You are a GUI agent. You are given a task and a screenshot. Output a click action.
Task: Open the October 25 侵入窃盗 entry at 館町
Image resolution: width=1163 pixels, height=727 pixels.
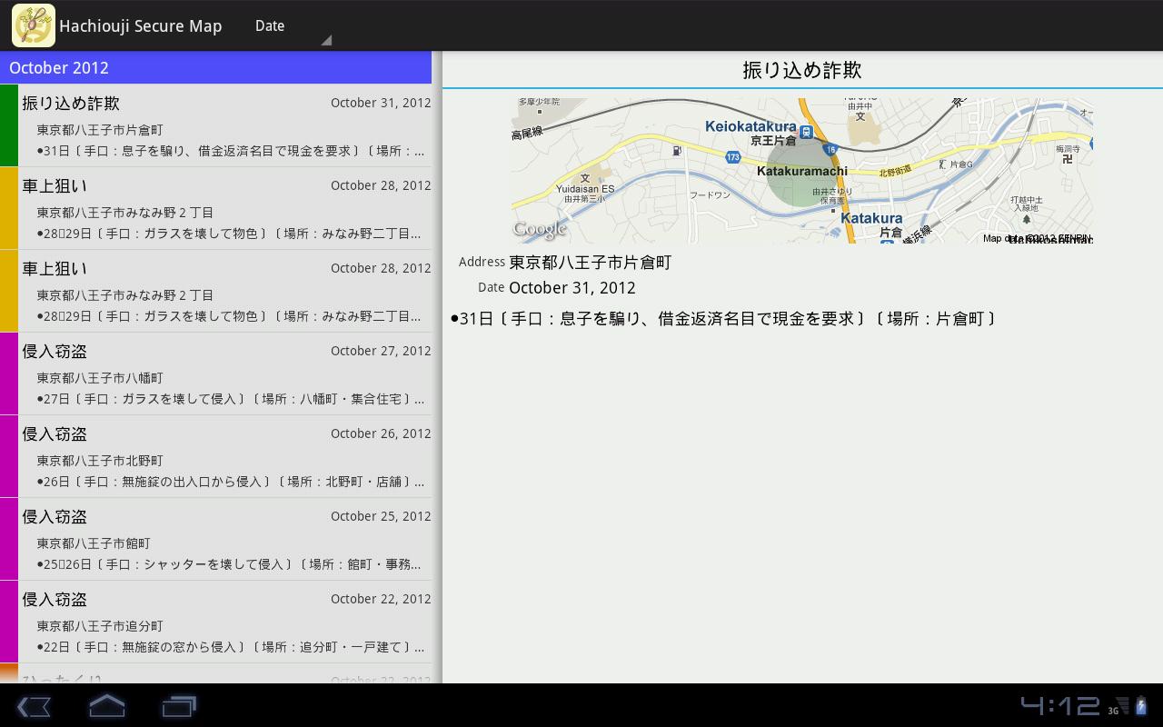[x=224, y=539]
